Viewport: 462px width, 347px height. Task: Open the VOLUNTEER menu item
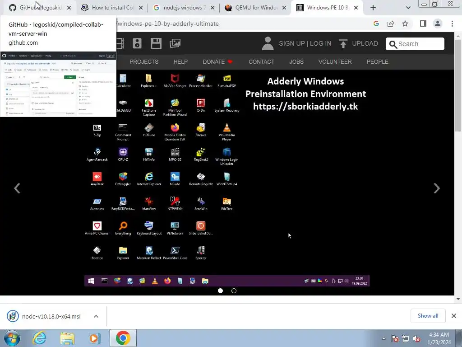coord(335,61)
